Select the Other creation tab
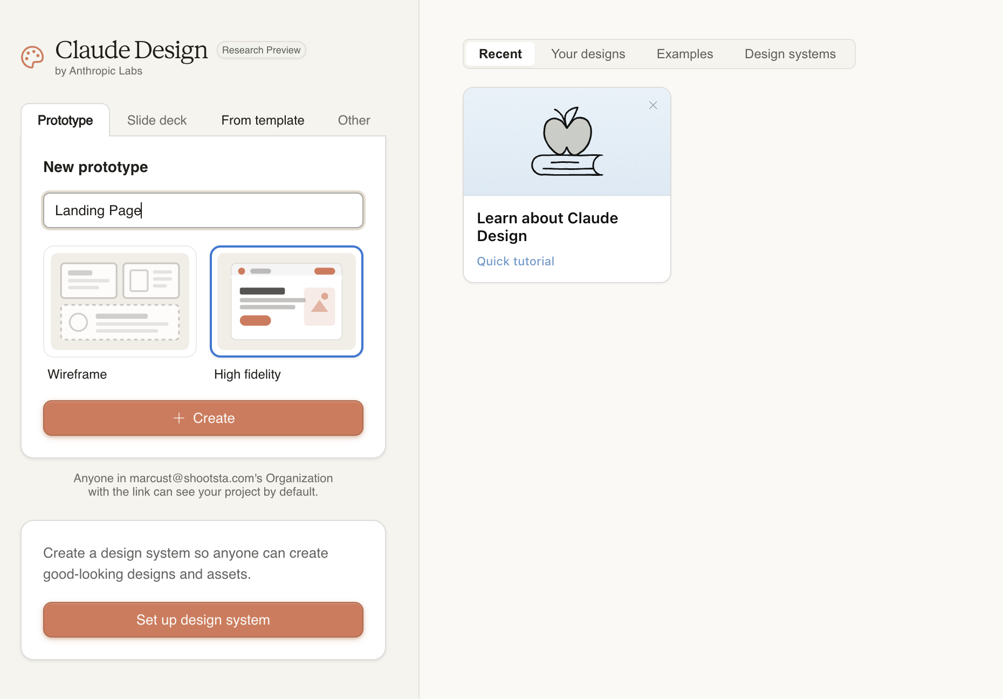The image size is (1003, 699). click(x=353, y=120)
